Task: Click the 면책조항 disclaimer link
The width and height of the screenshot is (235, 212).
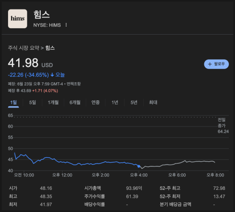Action: click(74, 84)
